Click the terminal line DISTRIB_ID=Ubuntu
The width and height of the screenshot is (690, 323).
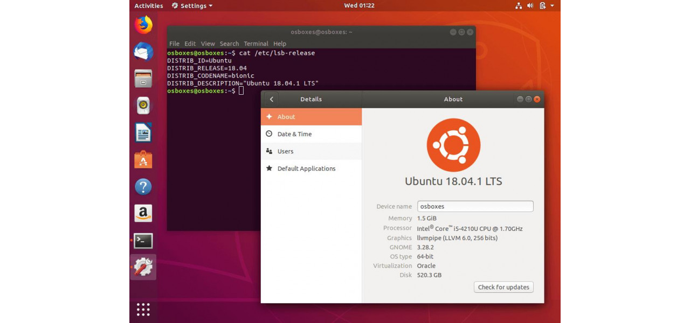pos(199,61)
